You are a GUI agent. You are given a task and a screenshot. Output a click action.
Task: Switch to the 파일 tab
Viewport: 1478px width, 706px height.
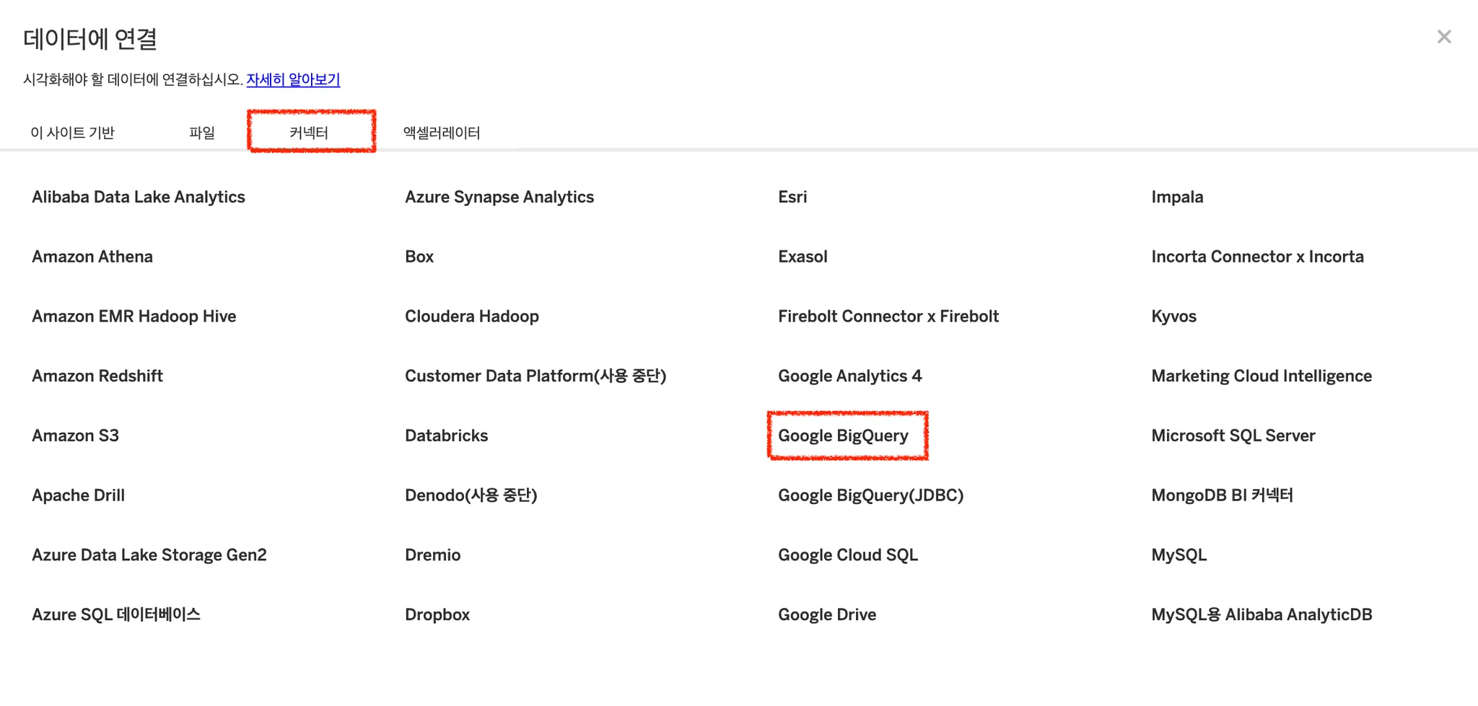pos(202,133)
